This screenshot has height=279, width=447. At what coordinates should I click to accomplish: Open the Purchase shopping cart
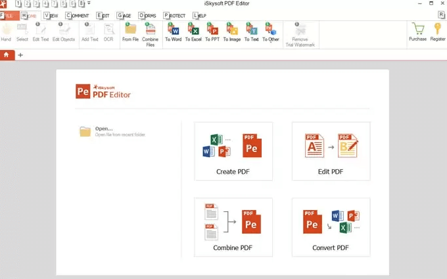pos(417,32)
